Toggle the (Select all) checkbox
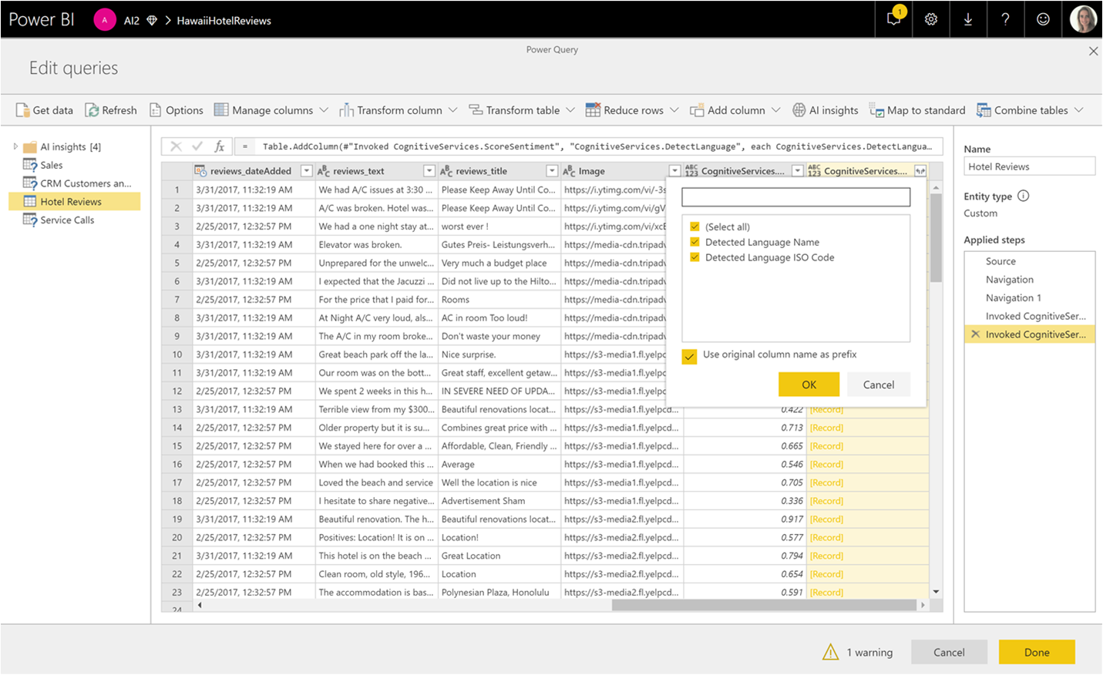This screenshot has height=675, width=1103. point(694,227)
